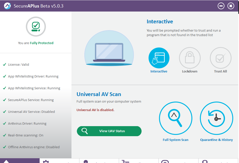The height and width of the screenshot is (163, 239).
Task: Click the checkmark beside 'SecureAPlus Service: Running'
Action: 5,100
